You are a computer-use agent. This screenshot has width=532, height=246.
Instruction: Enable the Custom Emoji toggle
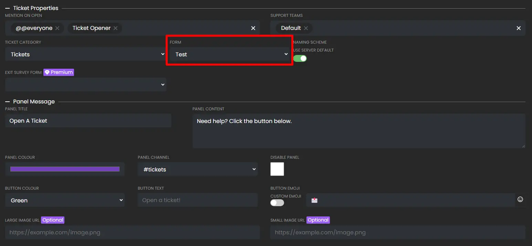pos(277,203)
